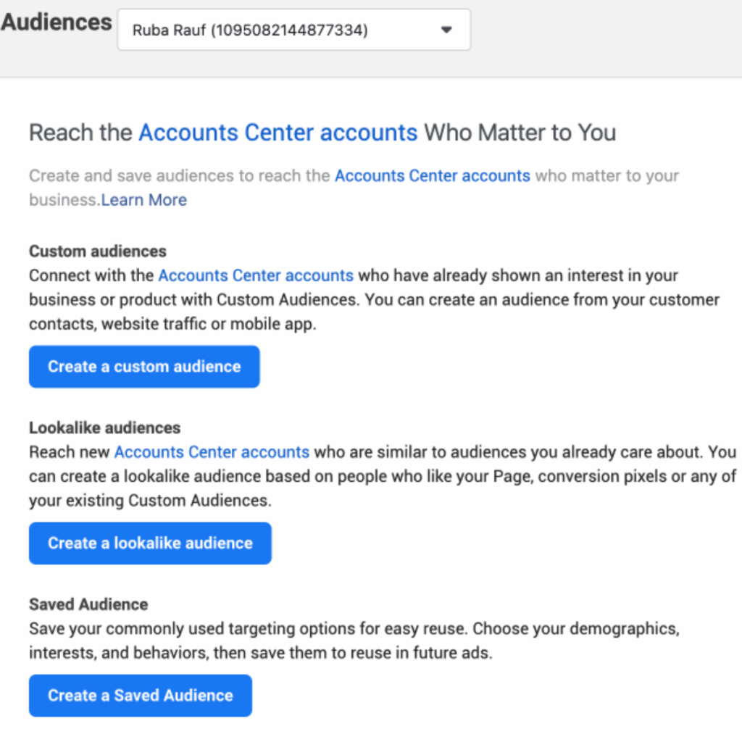Open Accounts Center accounts link under Custom audiences
The image size is (742, 742).
pos(256,275)
